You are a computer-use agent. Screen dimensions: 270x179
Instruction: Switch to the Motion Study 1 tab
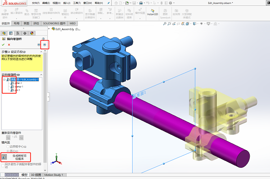coord(54,174)
